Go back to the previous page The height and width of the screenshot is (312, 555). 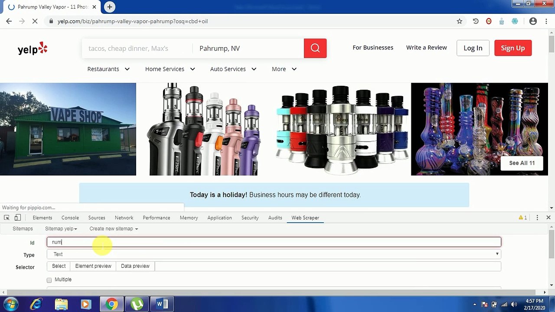point(9,21)
